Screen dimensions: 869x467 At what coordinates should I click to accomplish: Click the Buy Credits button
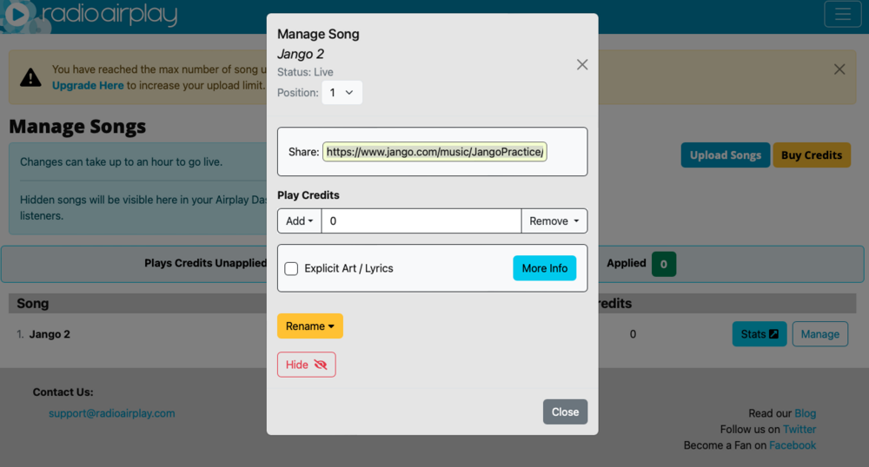pyautogui.click(x=812, y=155)
